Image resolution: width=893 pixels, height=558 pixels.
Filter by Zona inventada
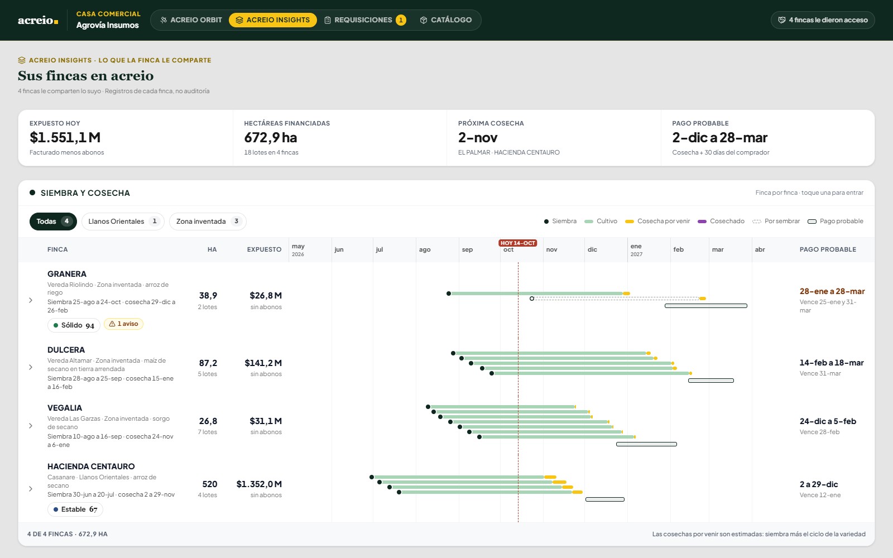(208, 222)
